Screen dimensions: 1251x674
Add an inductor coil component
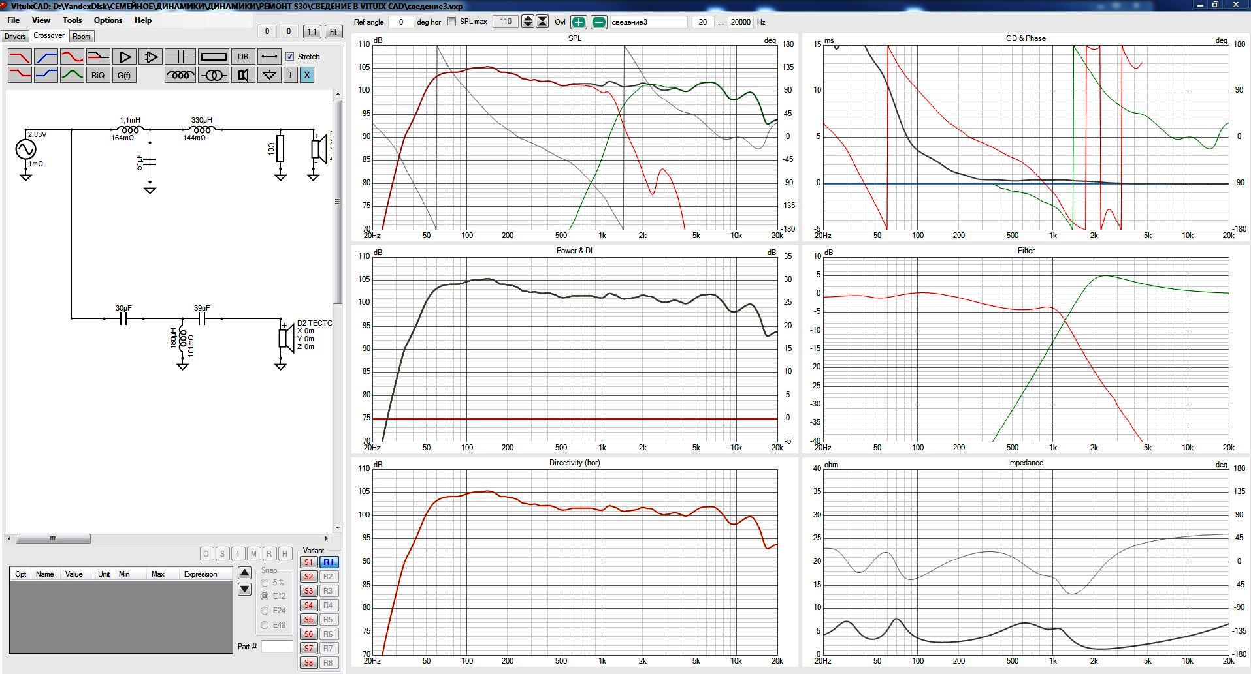coord(180,75)
